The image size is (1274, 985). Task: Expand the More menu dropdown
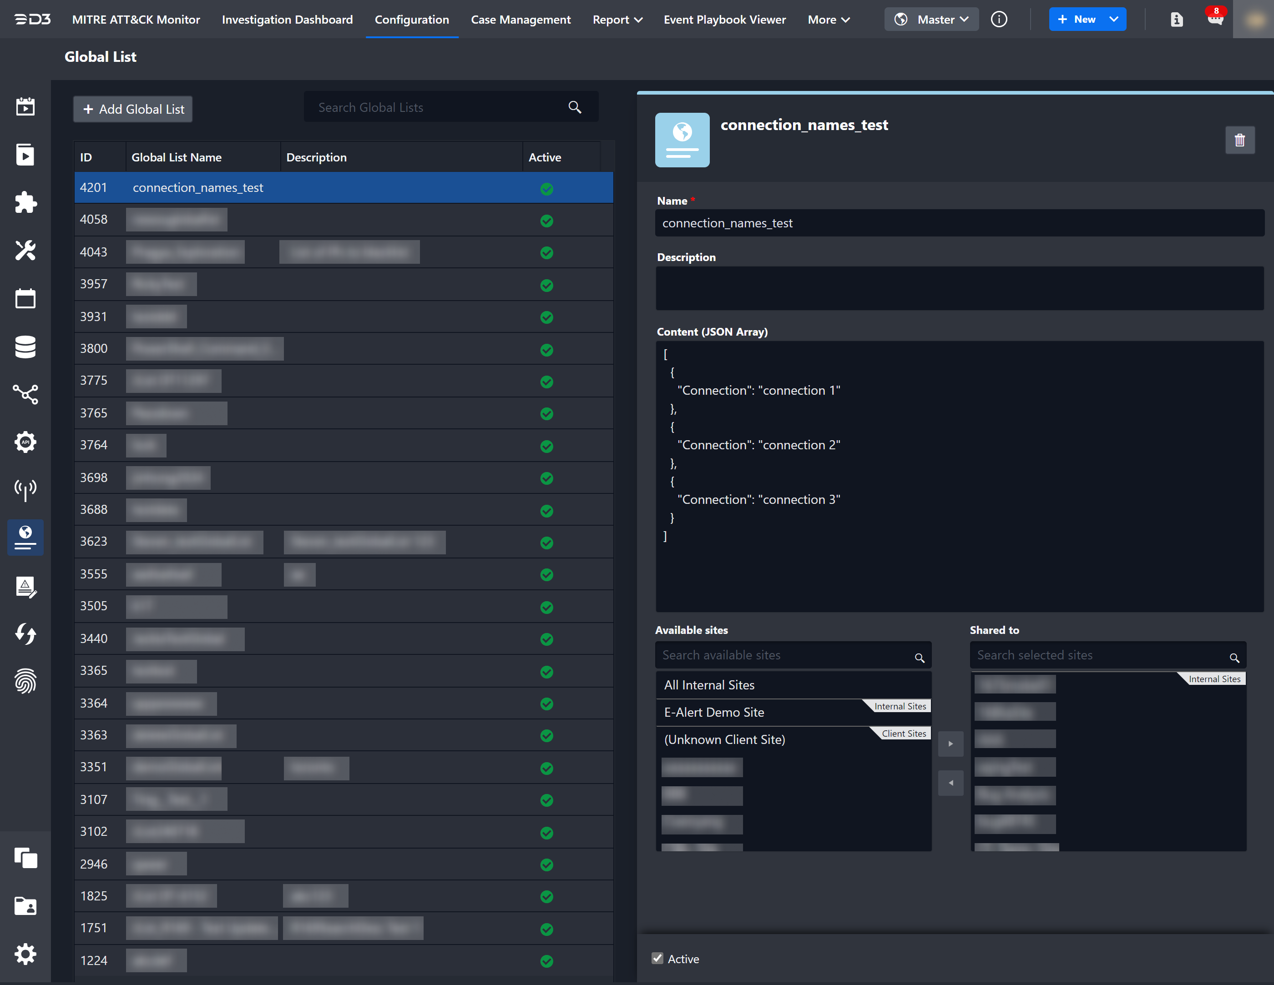[x=829, y=19]
